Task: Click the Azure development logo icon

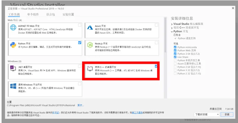Action: click(90, 27)
